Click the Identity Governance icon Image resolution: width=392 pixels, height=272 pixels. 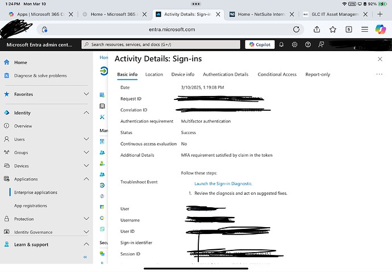7,232
